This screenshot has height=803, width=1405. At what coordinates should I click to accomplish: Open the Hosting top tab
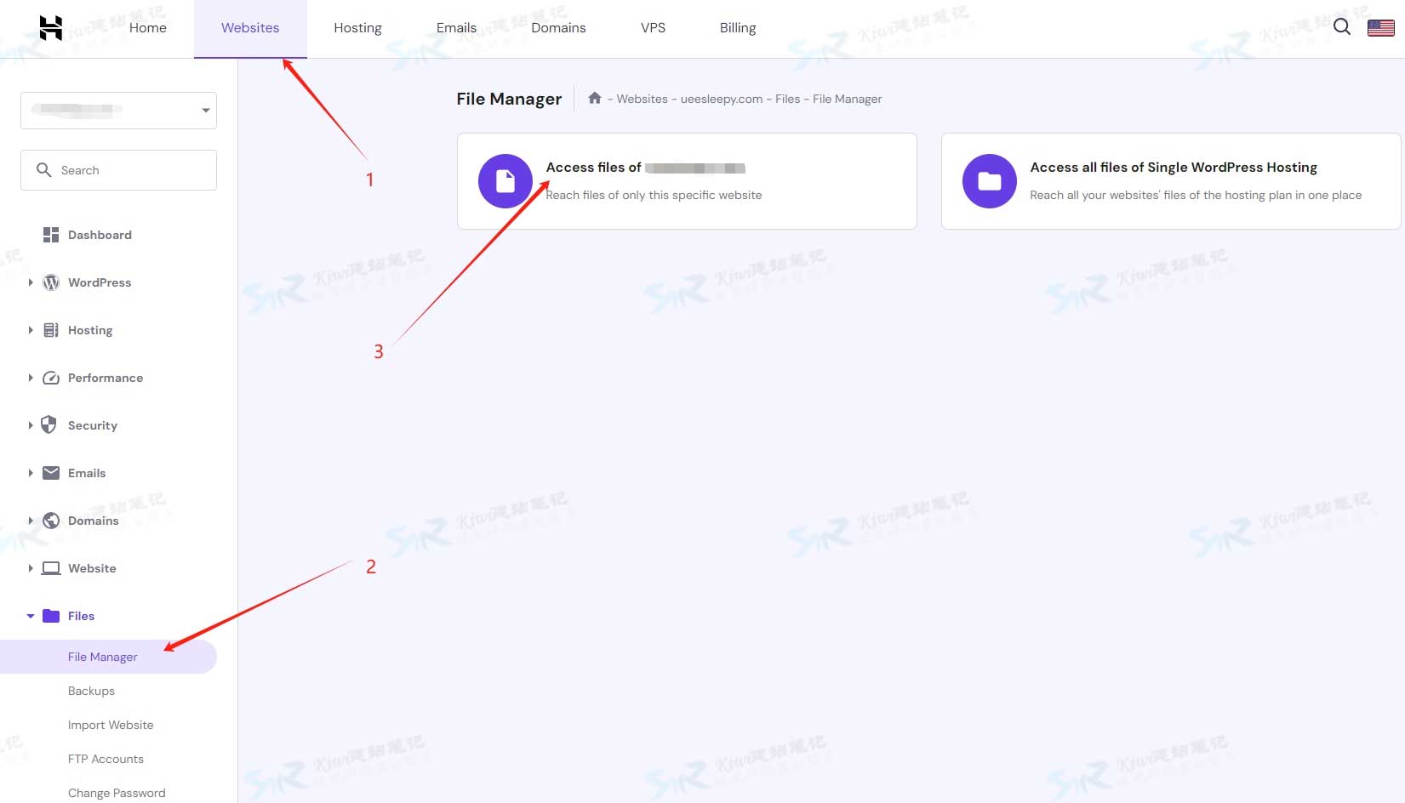tap(357, 28)
